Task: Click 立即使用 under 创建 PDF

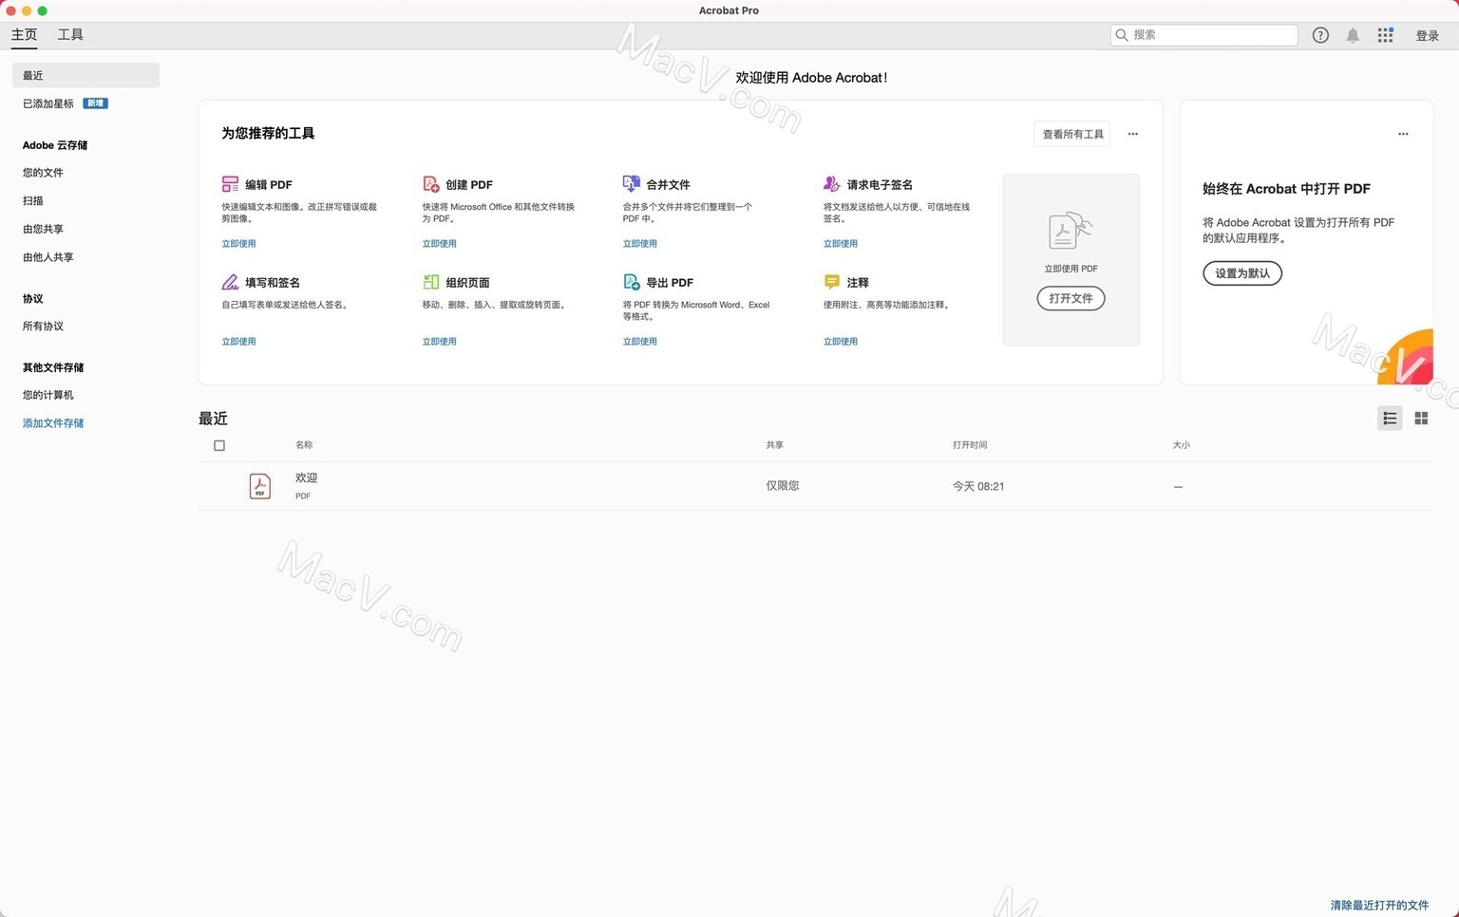Action: point(439,244)
